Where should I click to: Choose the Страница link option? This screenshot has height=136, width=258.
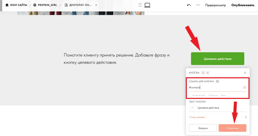pyautogui.click(x=213, y=95)
